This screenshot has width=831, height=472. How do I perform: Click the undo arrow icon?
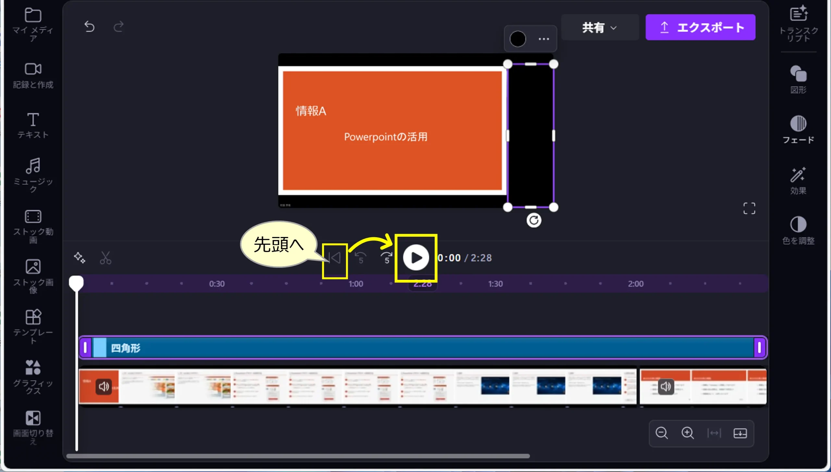pos(89,27)
